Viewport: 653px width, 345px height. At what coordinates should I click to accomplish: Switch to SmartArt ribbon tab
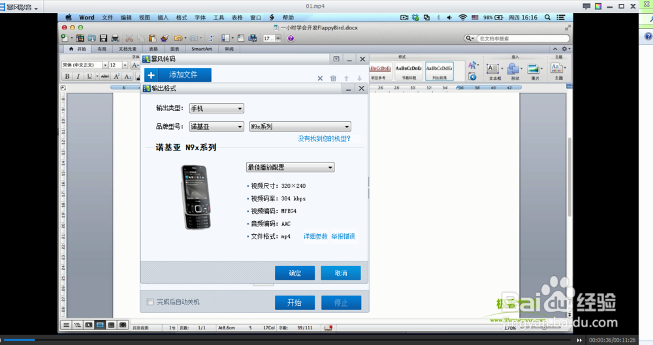coord(202,49)
